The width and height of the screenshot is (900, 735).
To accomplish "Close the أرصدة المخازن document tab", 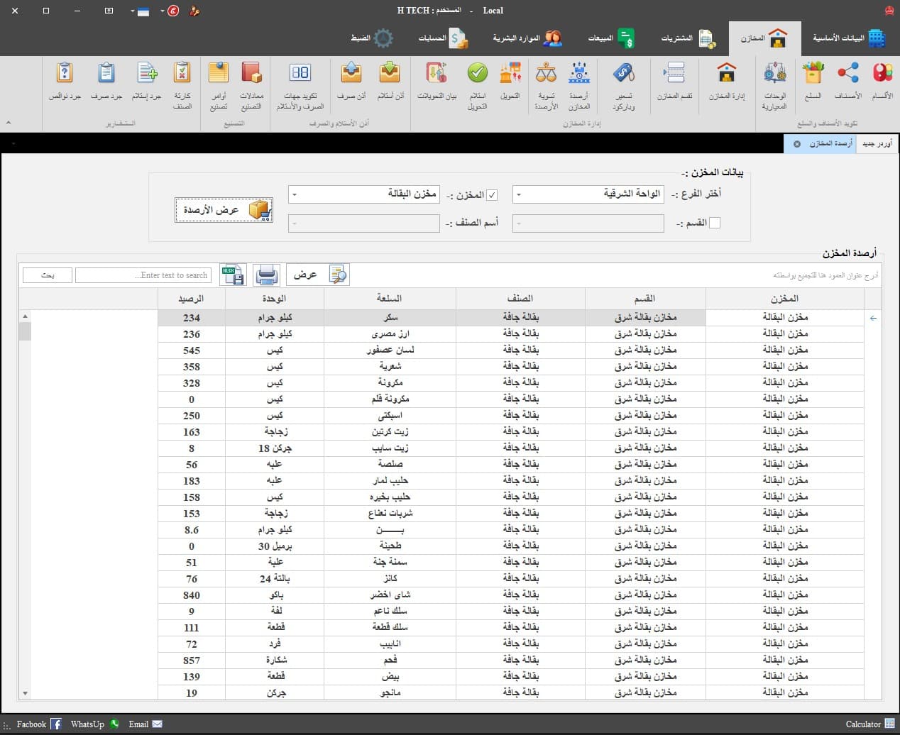I will click(796, 144).
